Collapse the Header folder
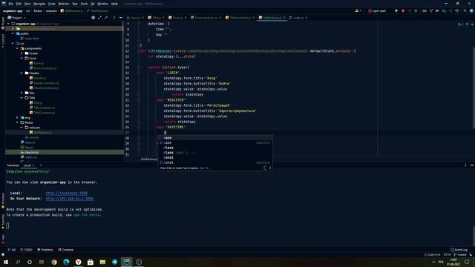475x267 pixels. pyautogui.click(x=22, y=73)
